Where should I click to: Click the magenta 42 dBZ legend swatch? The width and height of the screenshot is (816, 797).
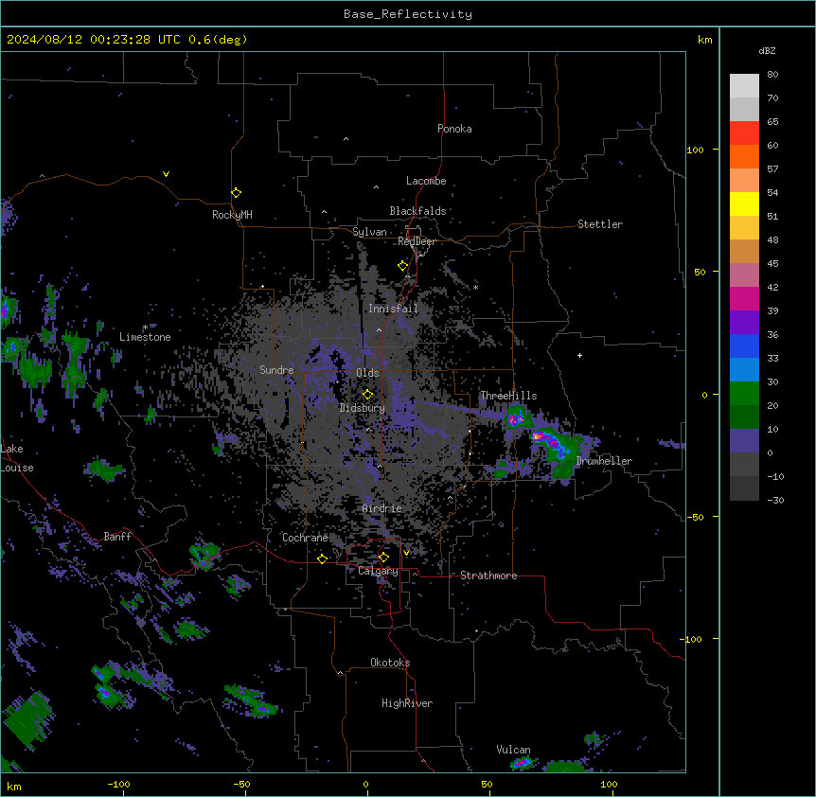tap(744, 298)
